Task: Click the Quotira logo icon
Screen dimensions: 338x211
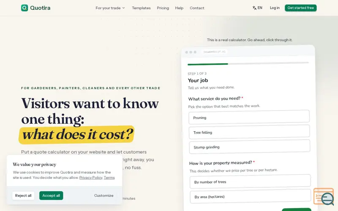Action: (x=25, y=8)
